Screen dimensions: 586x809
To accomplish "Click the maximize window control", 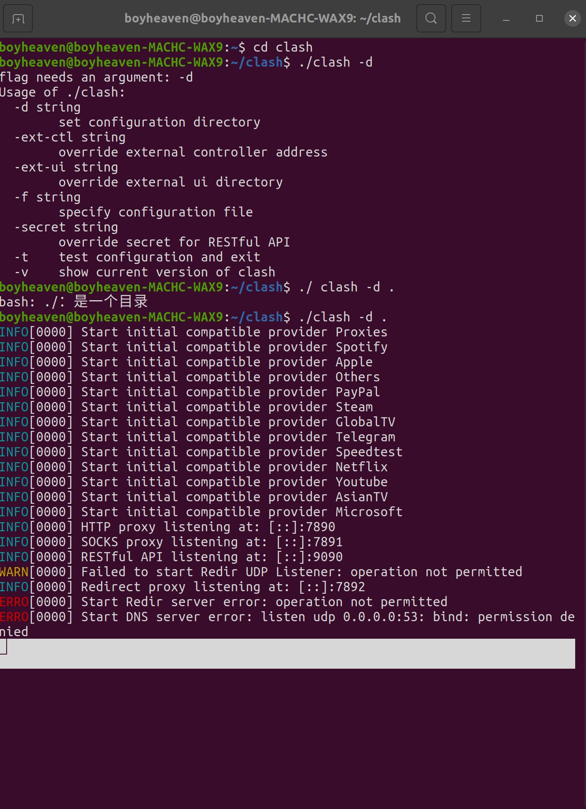I will (x=539, y=18).
